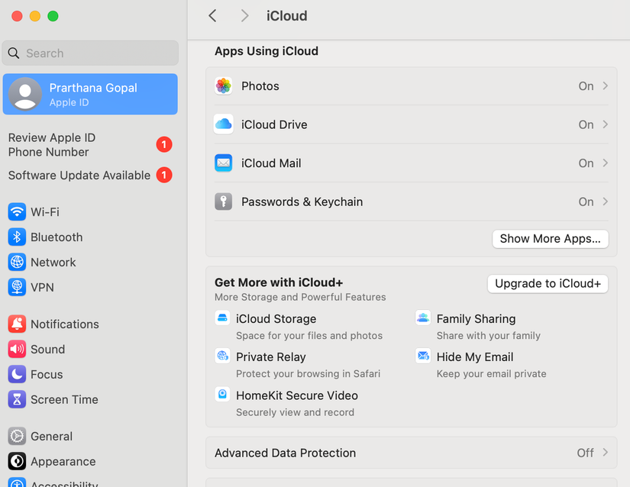The width and height of the screenshot is (630, 487).
Task: Select the Family Sharing icon
Action: [x=423, y=317]
